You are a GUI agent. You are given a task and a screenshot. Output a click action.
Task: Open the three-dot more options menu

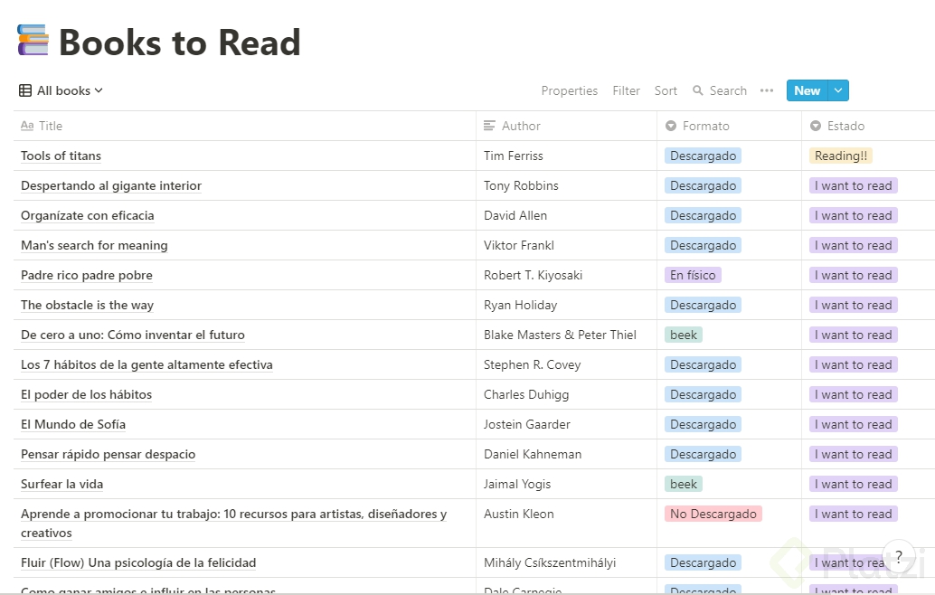pyautogui.click(x=767, y=90)
